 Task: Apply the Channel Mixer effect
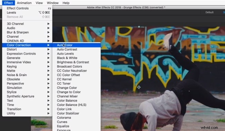[77, 96]
